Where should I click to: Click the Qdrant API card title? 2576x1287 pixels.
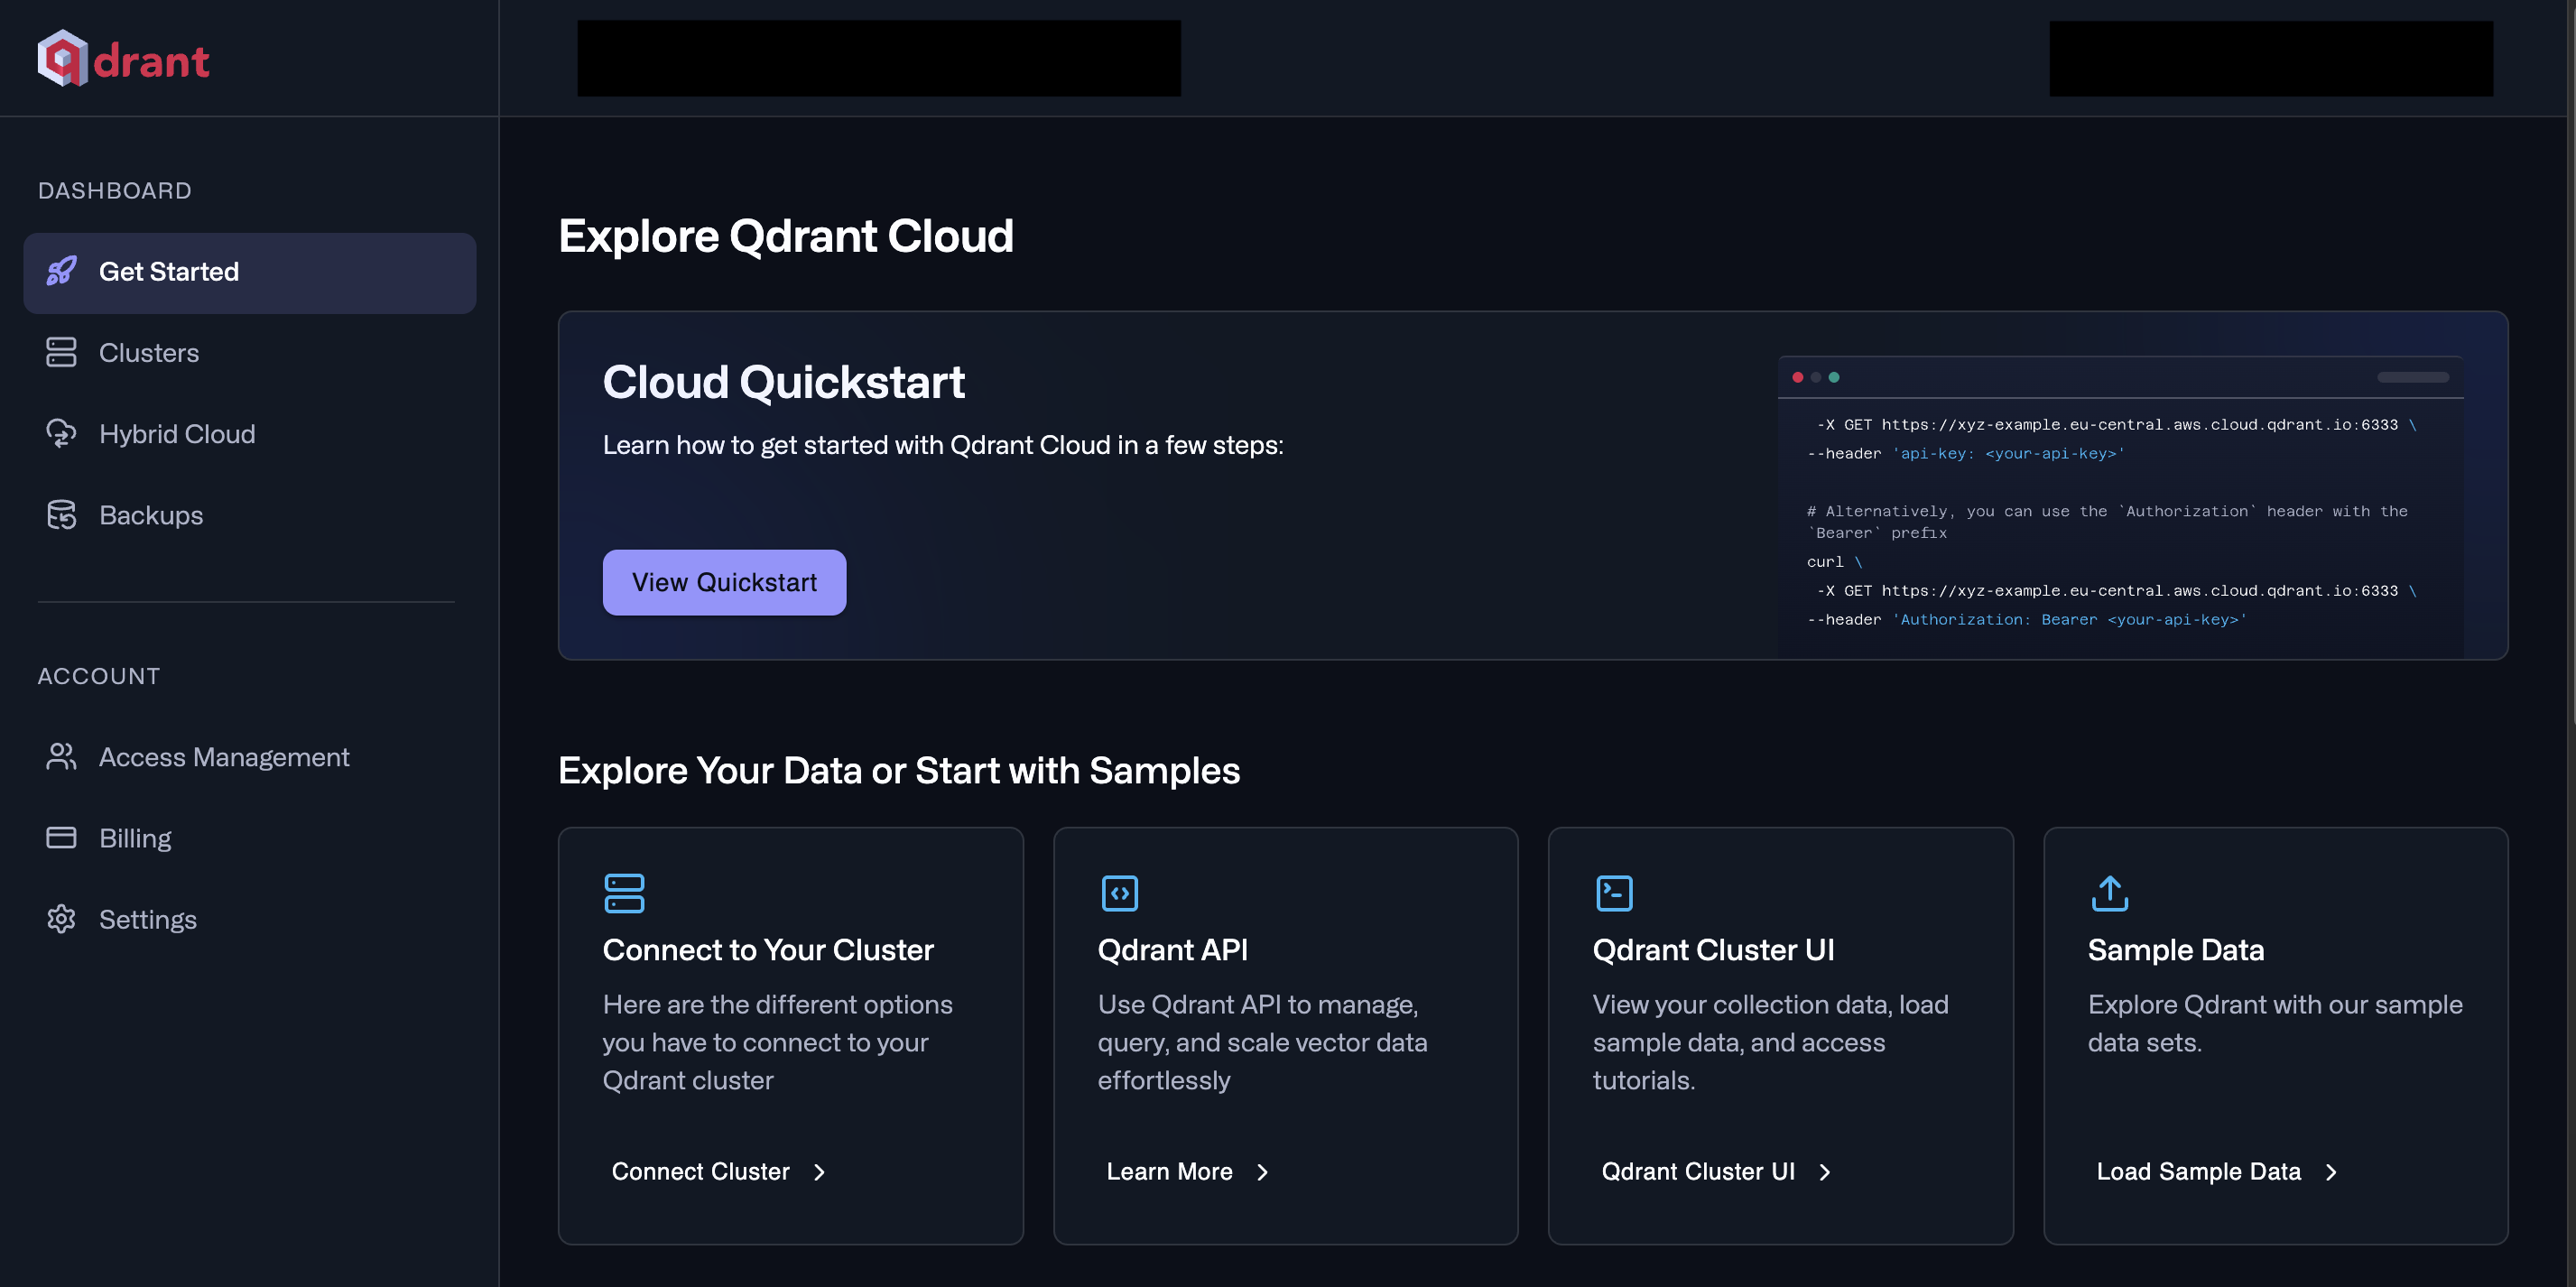pos(1172,950)
